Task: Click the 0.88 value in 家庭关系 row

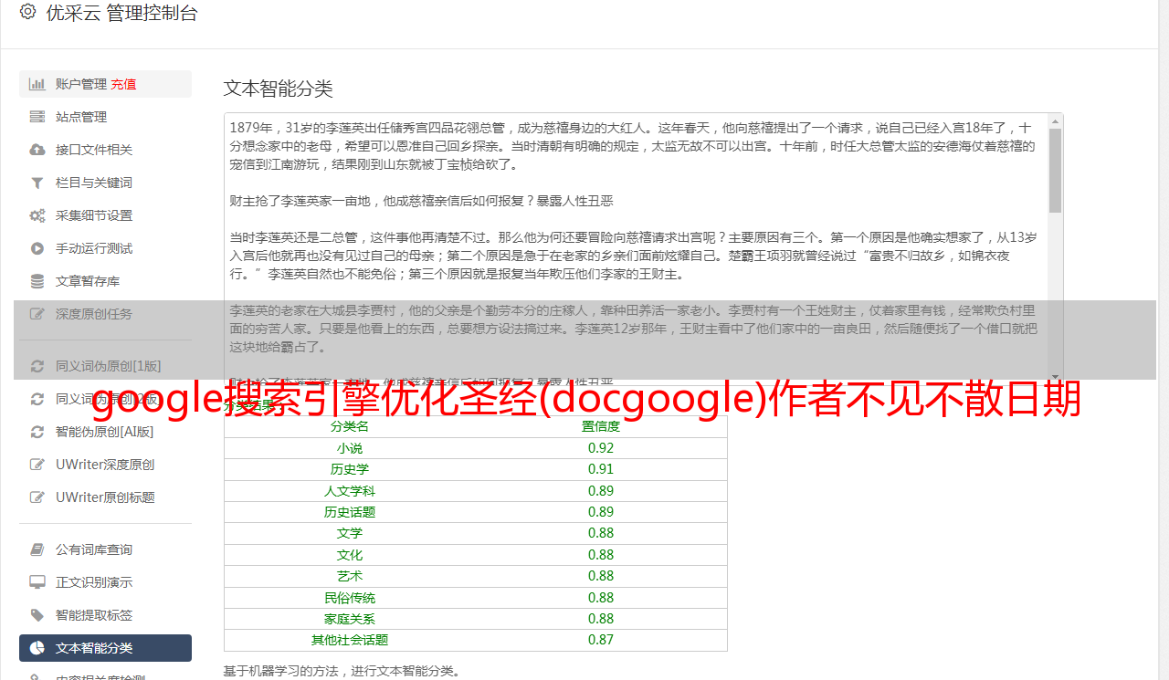Action: click(601, 619)
